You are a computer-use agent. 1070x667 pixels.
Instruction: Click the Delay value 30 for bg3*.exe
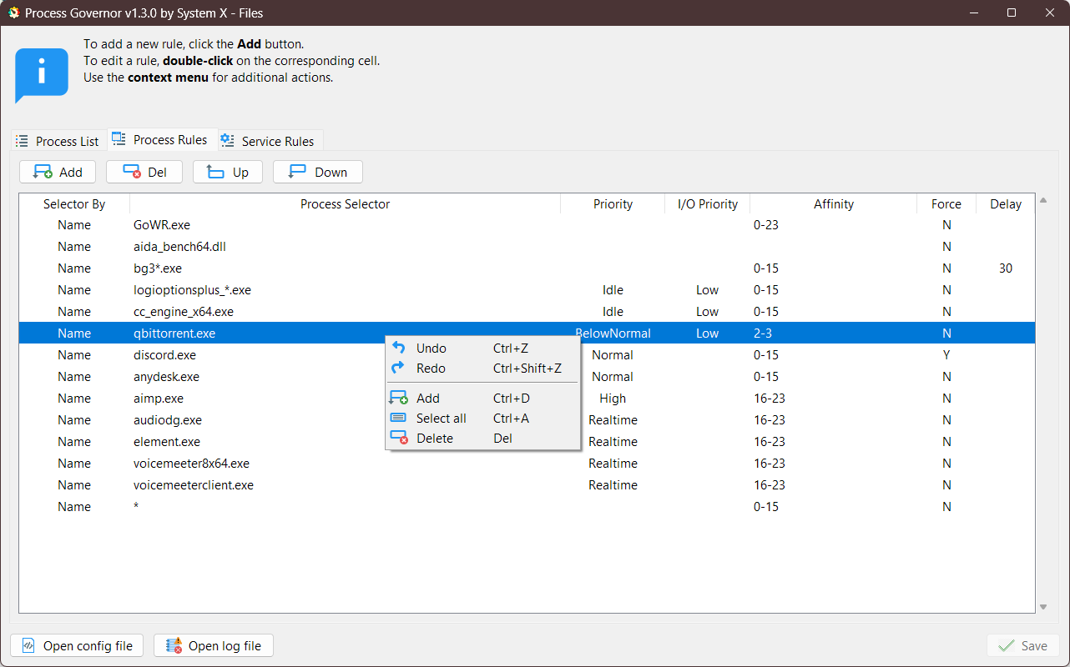tap(1005, 268)
